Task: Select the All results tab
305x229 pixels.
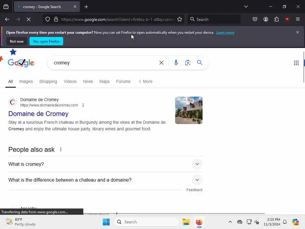Action: [10, 81]
